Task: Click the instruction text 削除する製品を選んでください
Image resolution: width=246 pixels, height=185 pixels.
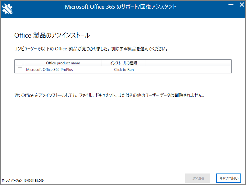Action: [x=139, y=49]
